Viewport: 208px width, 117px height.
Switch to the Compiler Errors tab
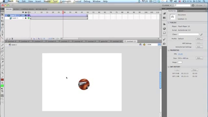coord(27,9)
